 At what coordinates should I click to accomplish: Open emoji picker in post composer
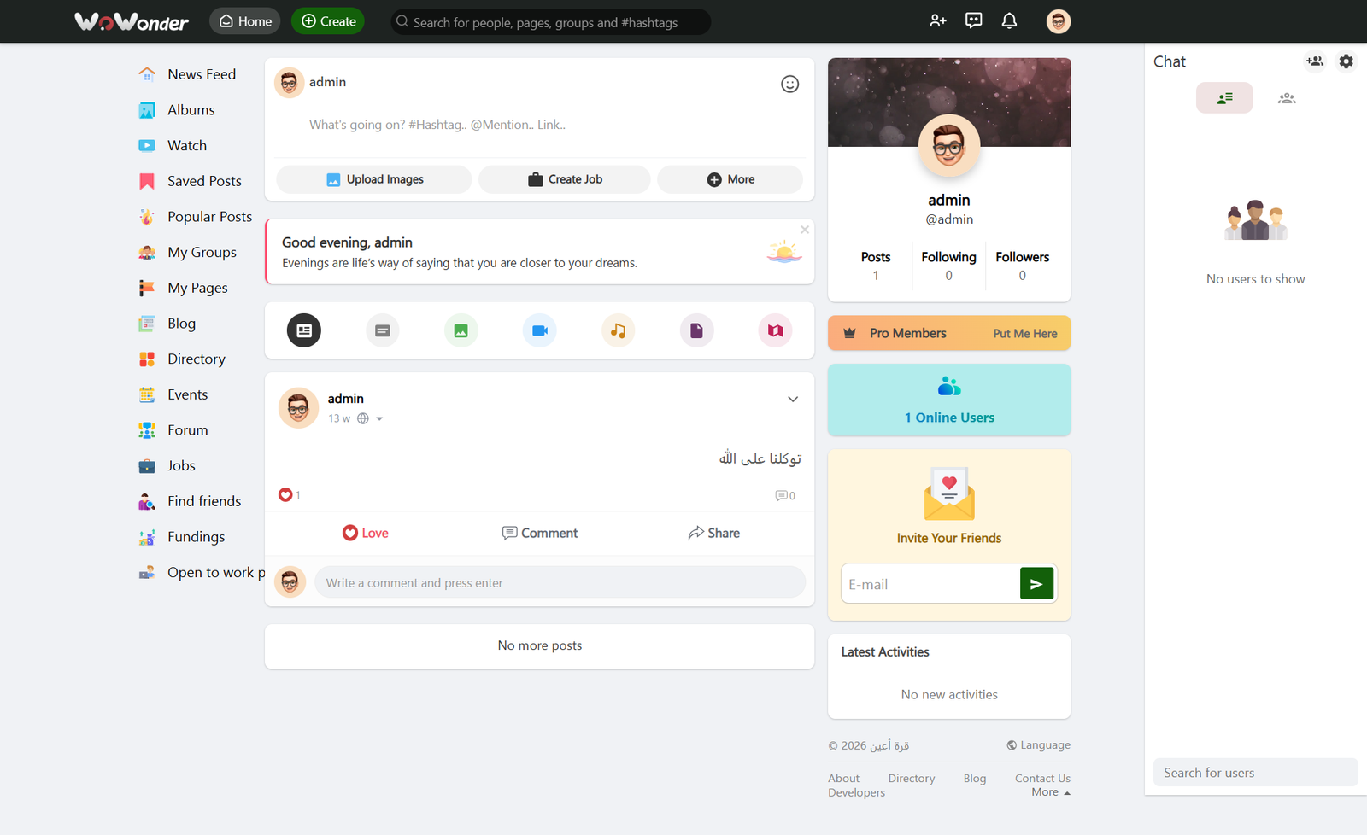pyautogui.click(x=790, y=84)
